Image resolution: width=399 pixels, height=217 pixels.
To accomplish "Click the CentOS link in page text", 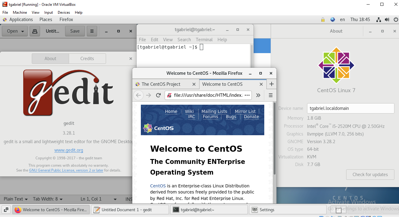I will coord(158,186).
